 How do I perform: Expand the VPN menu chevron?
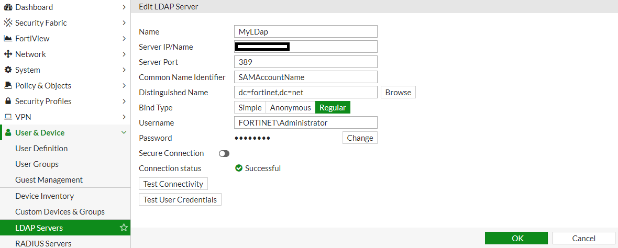[x=124, y=117]
